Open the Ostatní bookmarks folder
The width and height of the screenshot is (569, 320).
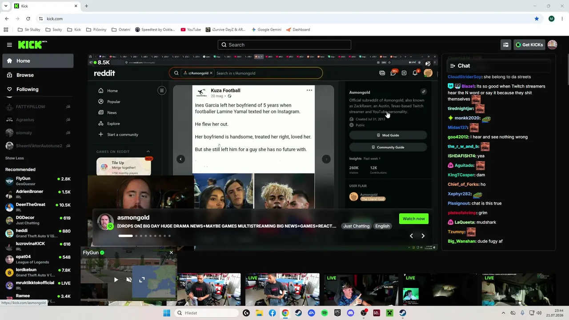(121, 30)
